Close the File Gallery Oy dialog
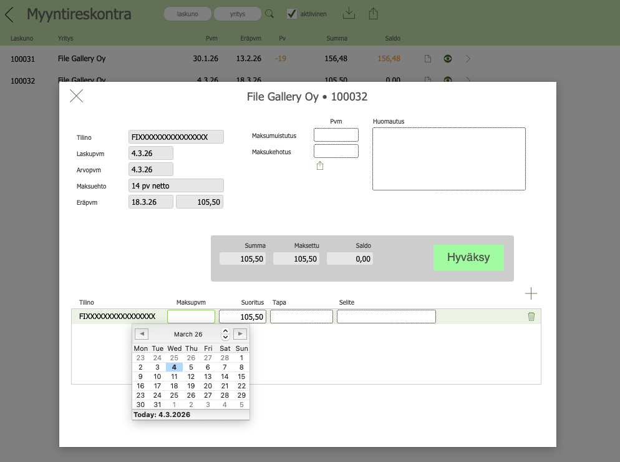Screen dimensions: 620x462 (x=76, y=96)
